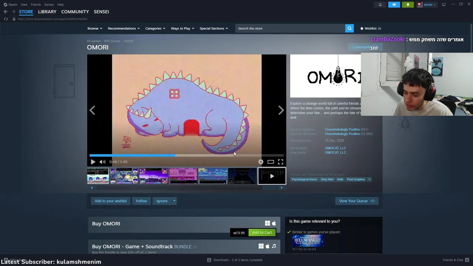Click Apple platform icon on Buy OMORI
This screenshot has width=473, height=266.
coord(274,223)
